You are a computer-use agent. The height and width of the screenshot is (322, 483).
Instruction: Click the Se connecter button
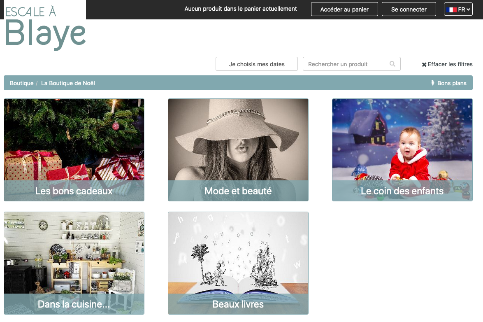tap(409, 9)
